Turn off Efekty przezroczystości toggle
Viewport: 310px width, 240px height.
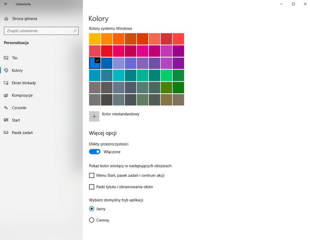click(95, 152)
